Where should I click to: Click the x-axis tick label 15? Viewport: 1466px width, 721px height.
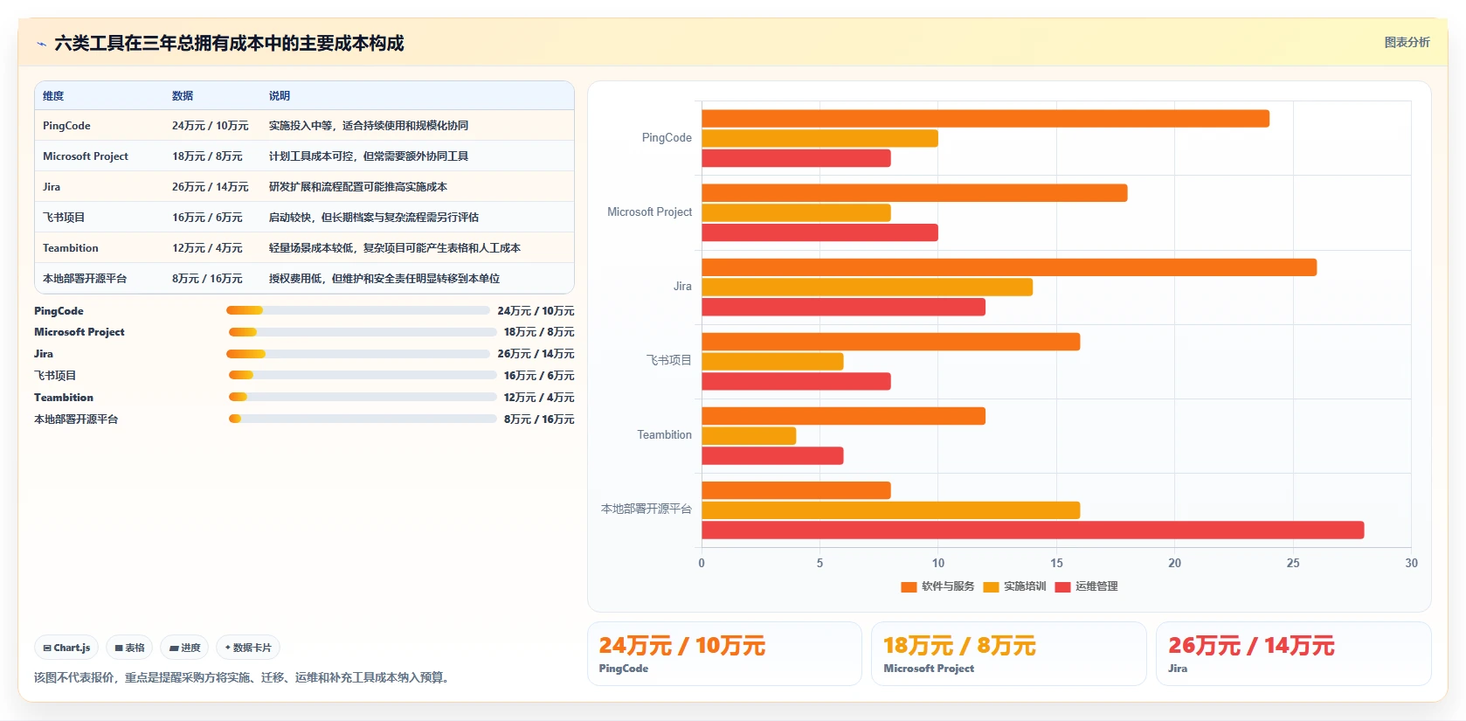coord(1056,564)
